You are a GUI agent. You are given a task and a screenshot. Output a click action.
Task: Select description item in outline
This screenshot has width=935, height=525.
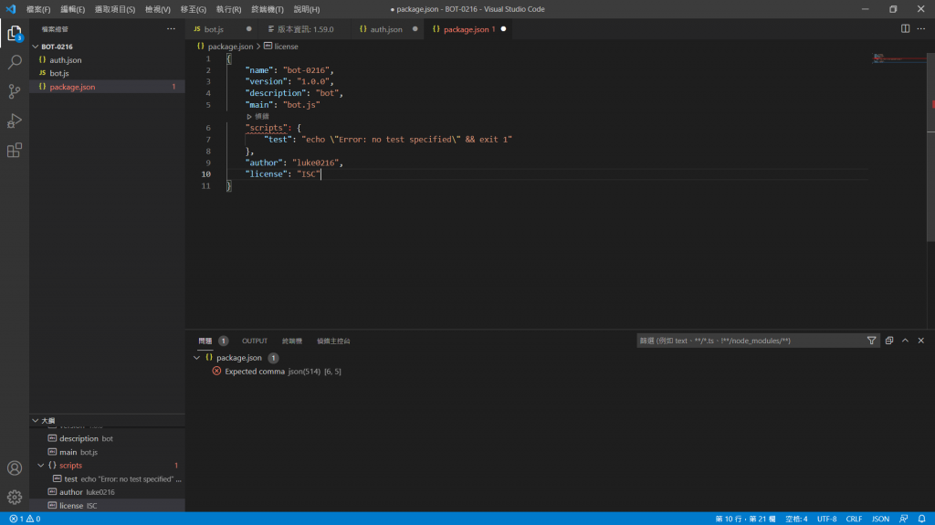coord(108,438)
